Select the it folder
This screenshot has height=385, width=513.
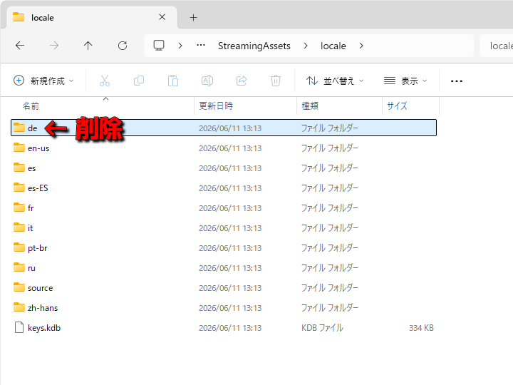pyautogui.click(x=224, y=228)
